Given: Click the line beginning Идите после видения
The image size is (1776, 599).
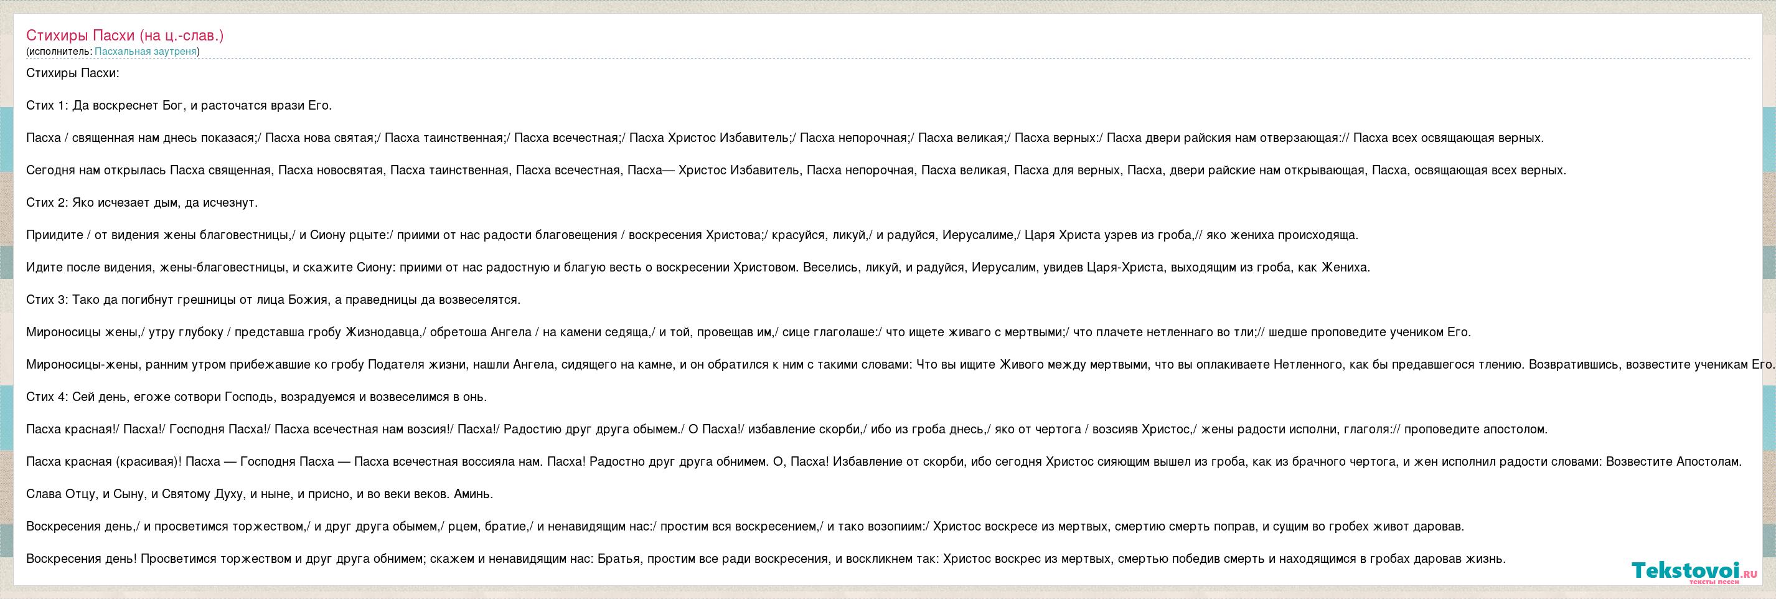Looking at the screenshot, I should click(697, 268).
